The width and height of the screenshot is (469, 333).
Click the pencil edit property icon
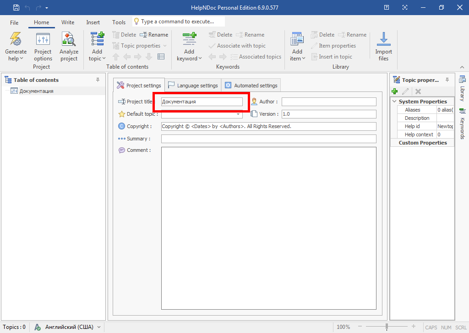pos(406,91)
